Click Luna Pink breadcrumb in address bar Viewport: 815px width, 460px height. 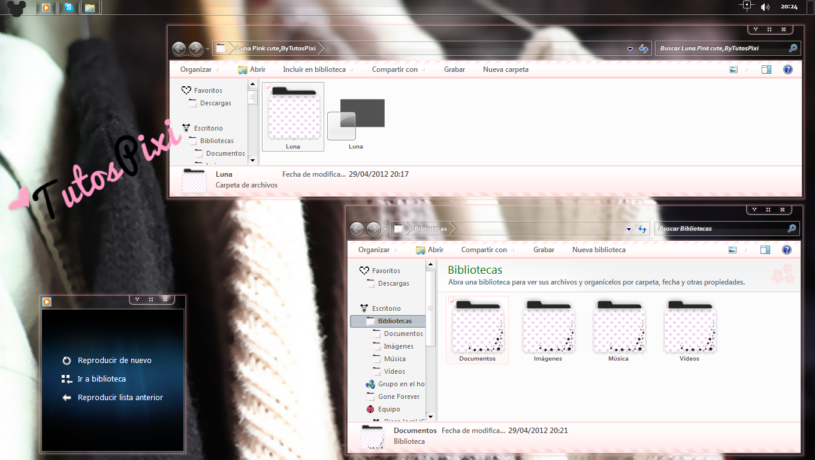point(276,49)
